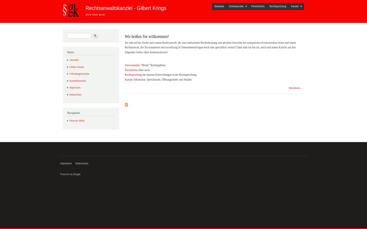Image resolution: width=367 pixels, height=229 pixels.
Task: Open the Wir heißen Sie willkommen heading
Action: (147, 37)
